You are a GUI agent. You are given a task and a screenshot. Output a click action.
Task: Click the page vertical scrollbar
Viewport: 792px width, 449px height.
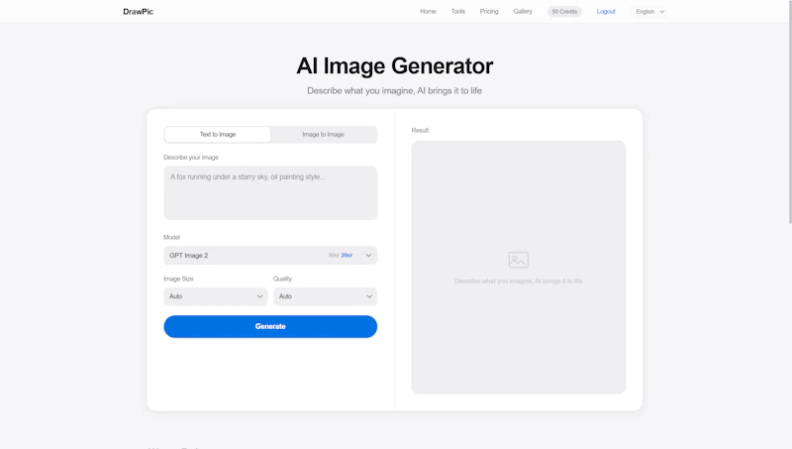[x=789, y=112]
